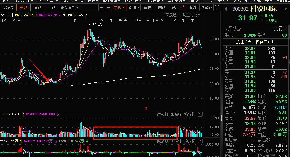Click the MA20:33.35 indicator label
290x157 pixels.
click(48, 15)
